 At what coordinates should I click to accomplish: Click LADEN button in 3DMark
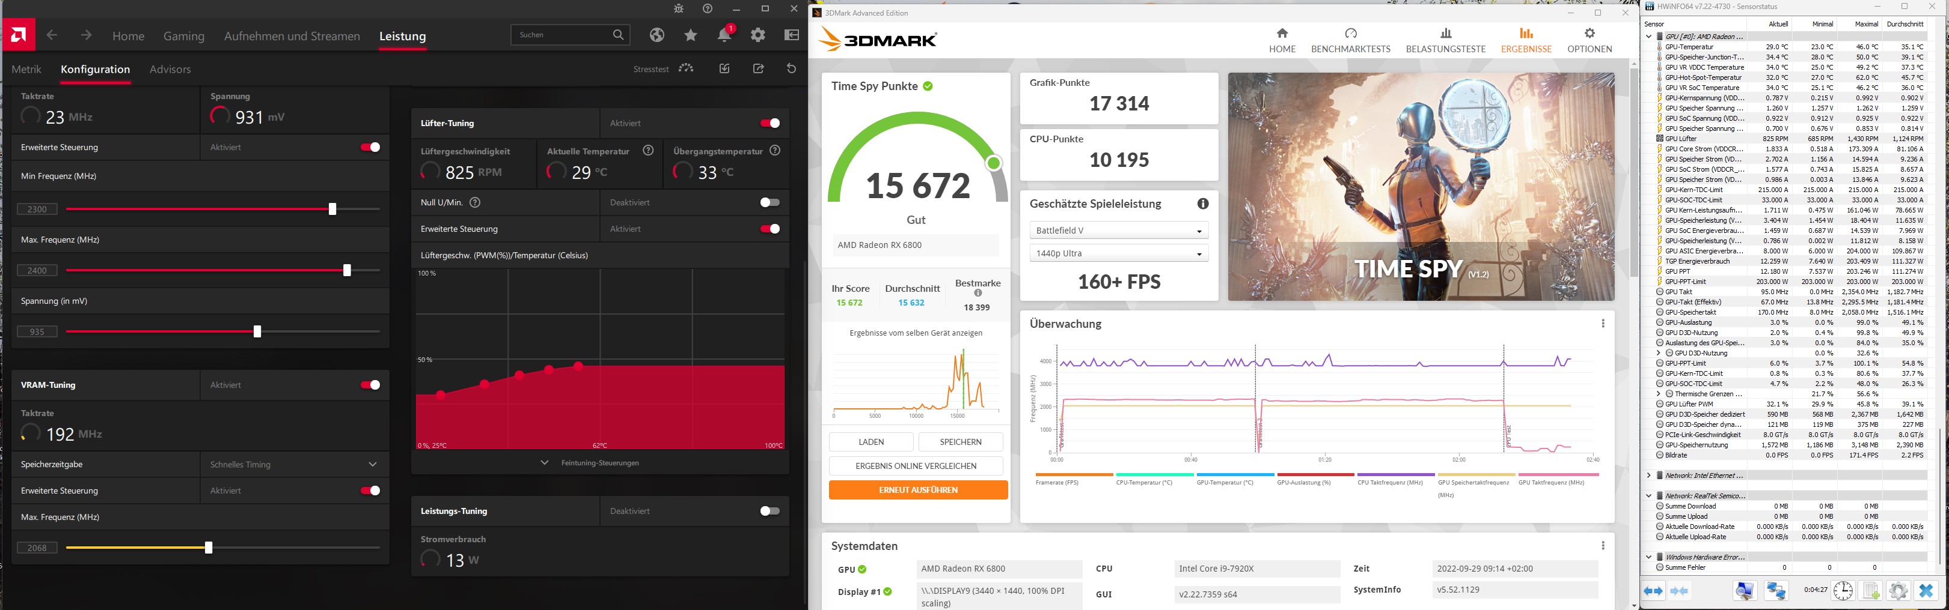[x=871, y=442]
